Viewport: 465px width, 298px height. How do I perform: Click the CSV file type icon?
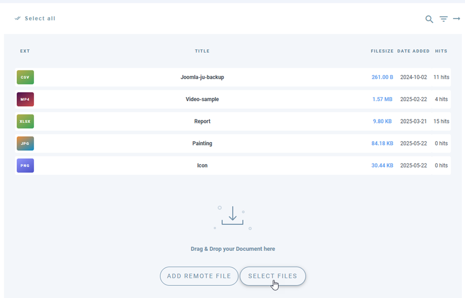coord(25,77)
